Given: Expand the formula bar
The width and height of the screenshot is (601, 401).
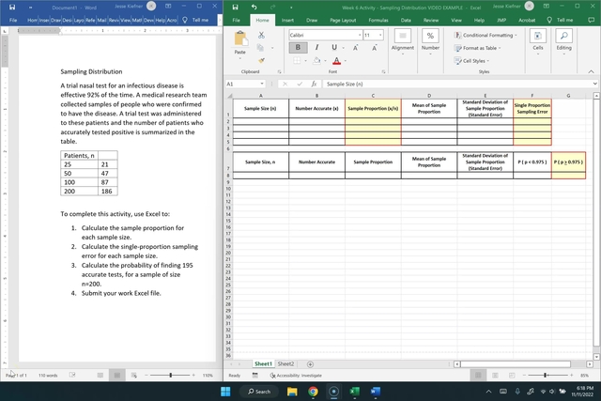Looking at the screenshot, I should pos(594,84).
